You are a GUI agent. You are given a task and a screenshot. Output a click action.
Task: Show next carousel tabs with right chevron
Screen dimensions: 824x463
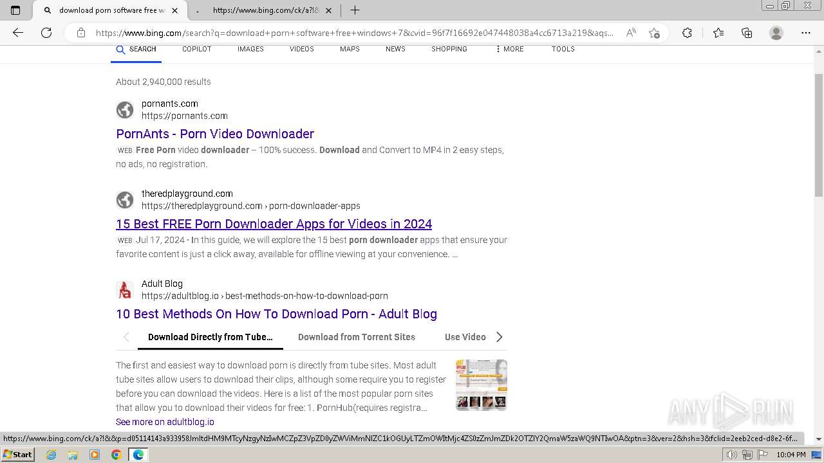point(499,337)
